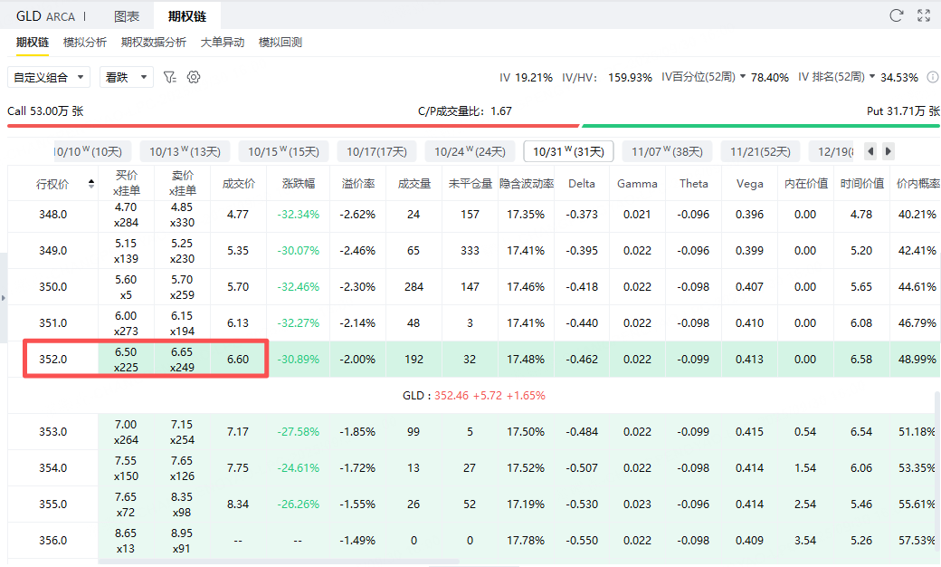Viewport: 941px width, 567px height.
Task: Click the 成交价 column header
Action: coord(238,184)
